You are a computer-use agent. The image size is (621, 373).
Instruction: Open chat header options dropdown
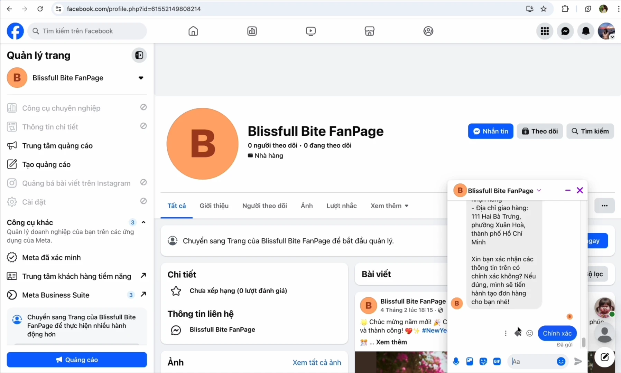click(539, 191)
